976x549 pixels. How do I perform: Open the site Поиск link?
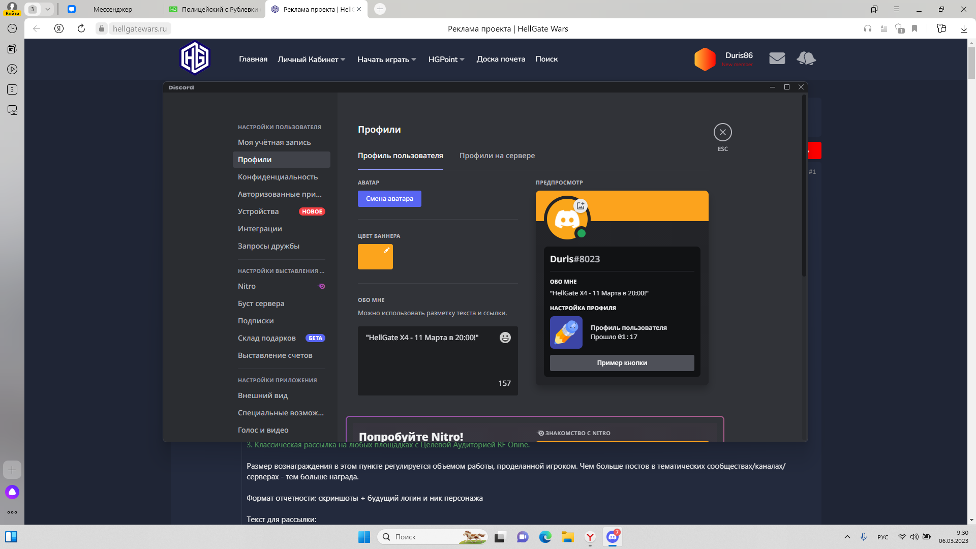pos(546,59)
